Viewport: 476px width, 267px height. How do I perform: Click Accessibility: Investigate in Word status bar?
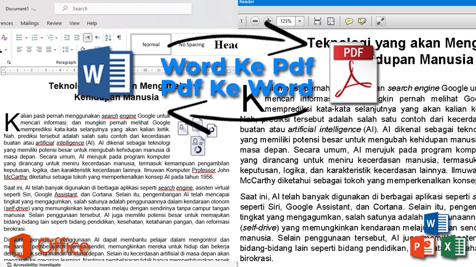(37, 264)
